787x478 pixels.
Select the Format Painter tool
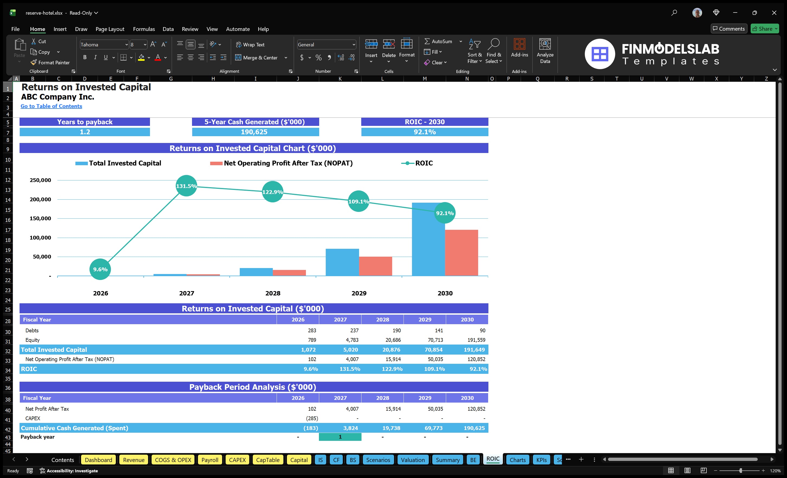50,62
